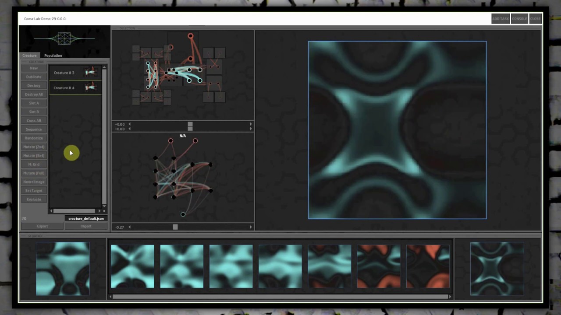561x315 pixels.
Task: Click the Destroy All button
Action: (x=34, y=94)
